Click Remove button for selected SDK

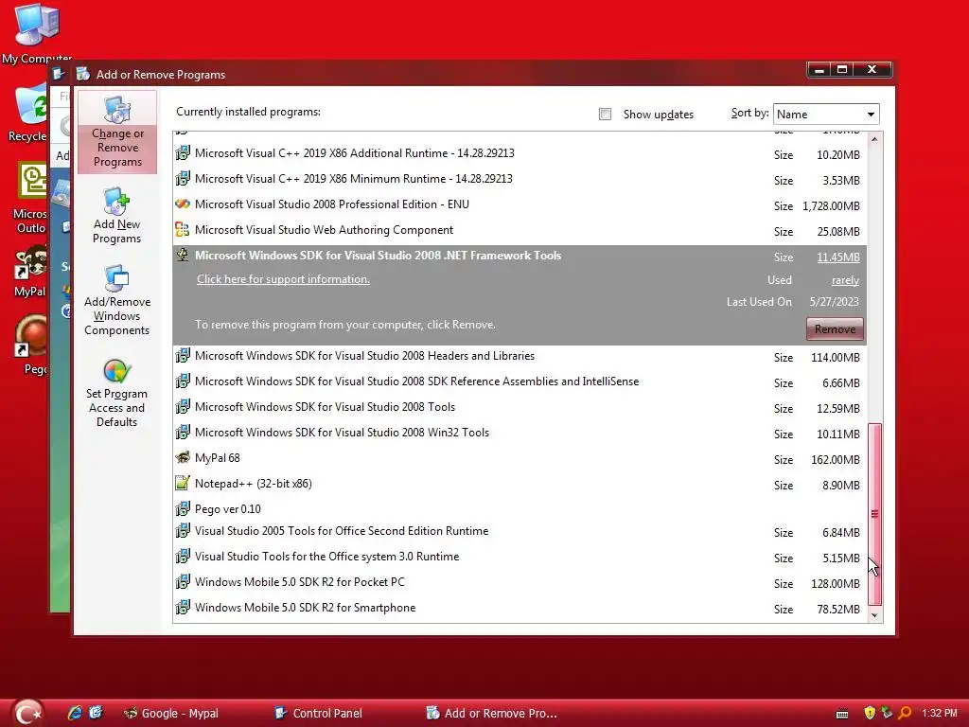(x=835, y=328)
